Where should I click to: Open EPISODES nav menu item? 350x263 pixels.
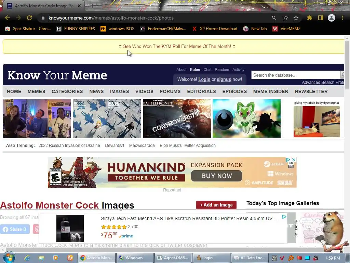click(234, 91)
